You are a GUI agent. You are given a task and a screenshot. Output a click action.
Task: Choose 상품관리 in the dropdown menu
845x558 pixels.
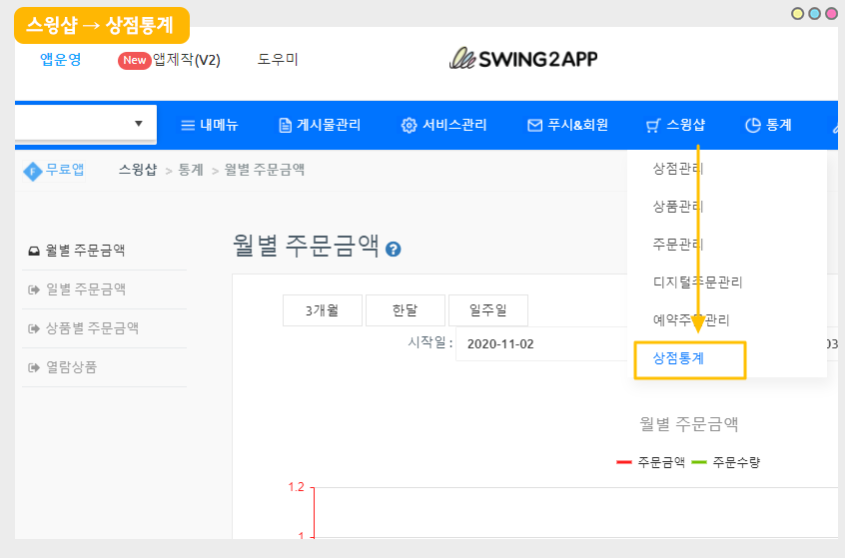(679, 207)
